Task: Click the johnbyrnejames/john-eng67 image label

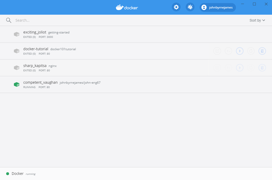Action: click(80, 83)
